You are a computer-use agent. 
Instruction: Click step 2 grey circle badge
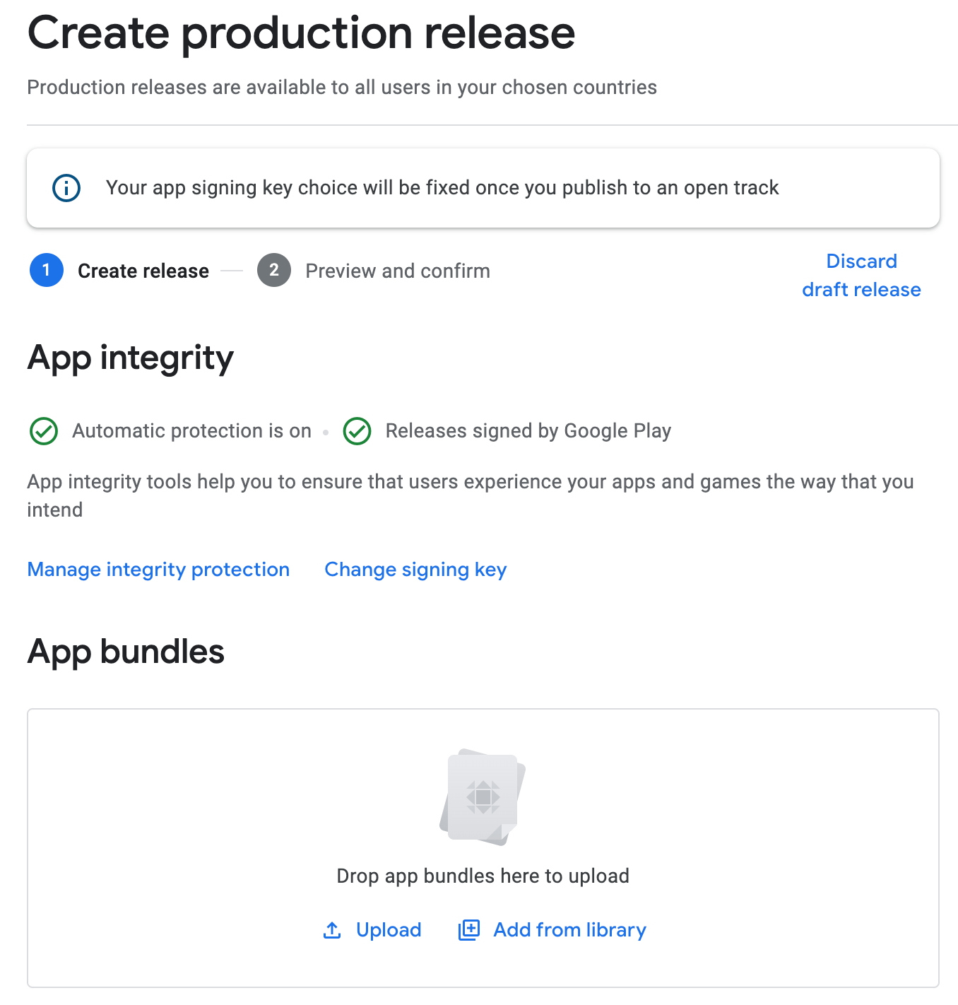274,270
